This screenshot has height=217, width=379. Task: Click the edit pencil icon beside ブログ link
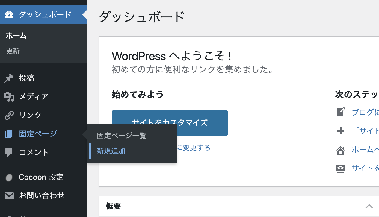tap(340, 112)
